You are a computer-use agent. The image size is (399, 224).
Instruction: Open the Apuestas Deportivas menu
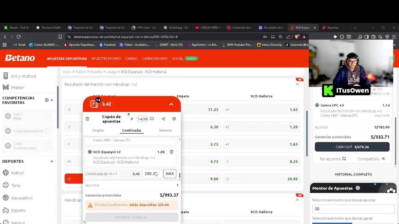67,58
